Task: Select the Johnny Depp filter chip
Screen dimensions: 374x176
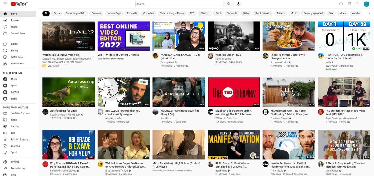Action: coord(114,13)
